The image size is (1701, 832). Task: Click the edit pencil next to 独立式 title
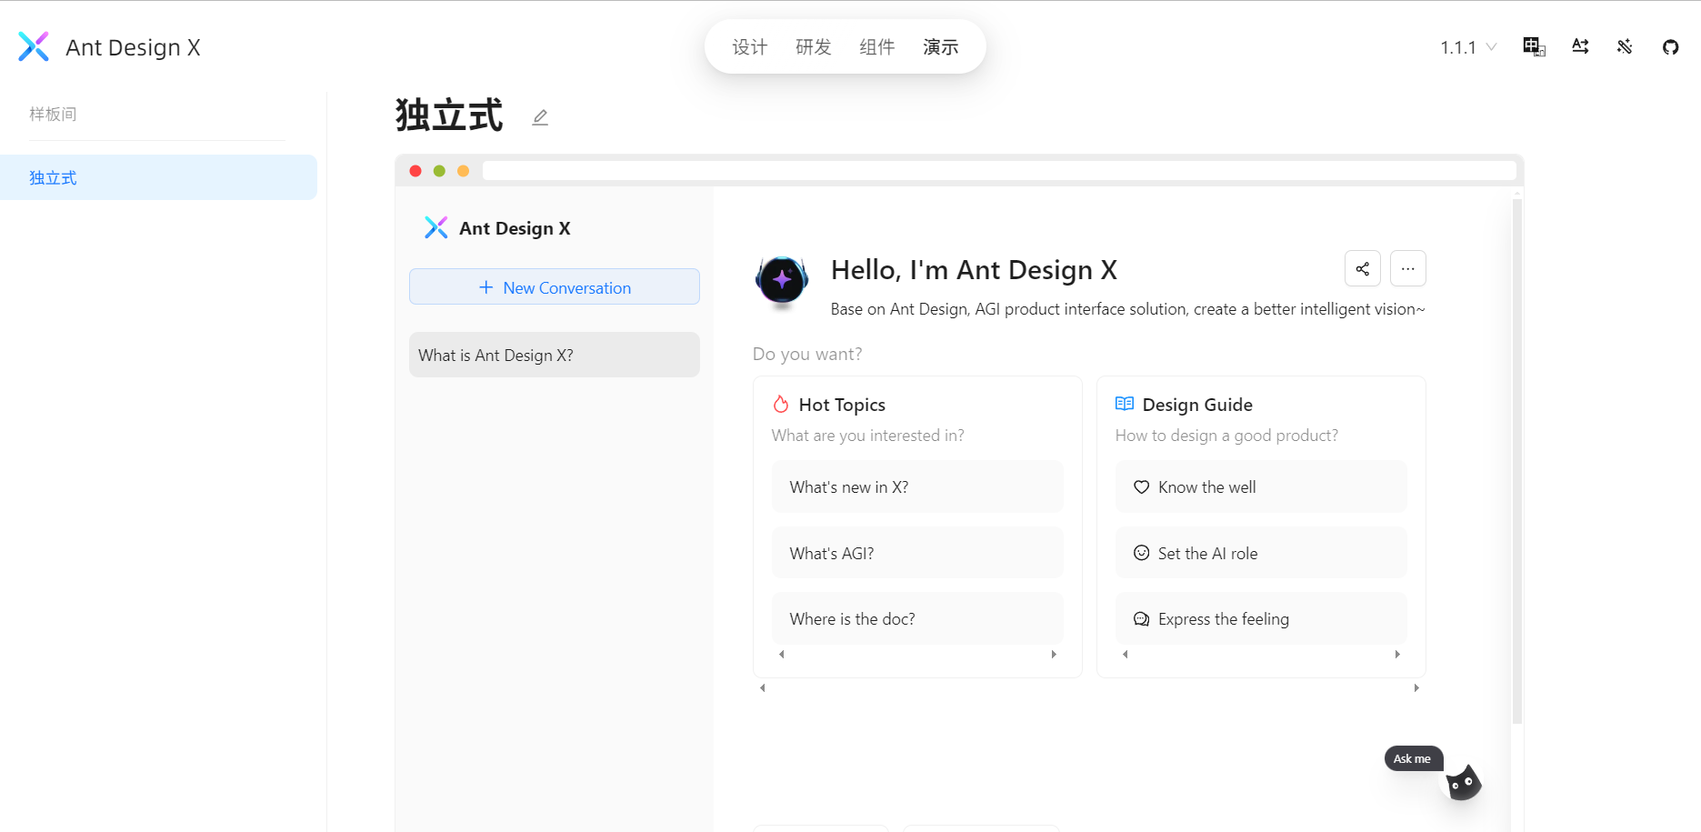[540, 117]
